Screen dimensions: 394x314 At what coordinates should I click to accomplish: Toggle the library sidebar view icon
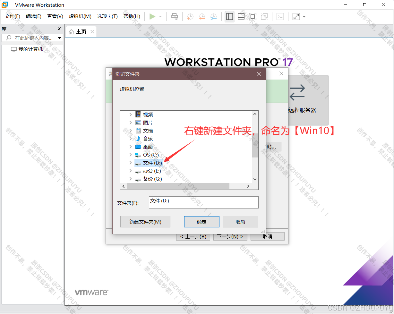coord(229,16)
